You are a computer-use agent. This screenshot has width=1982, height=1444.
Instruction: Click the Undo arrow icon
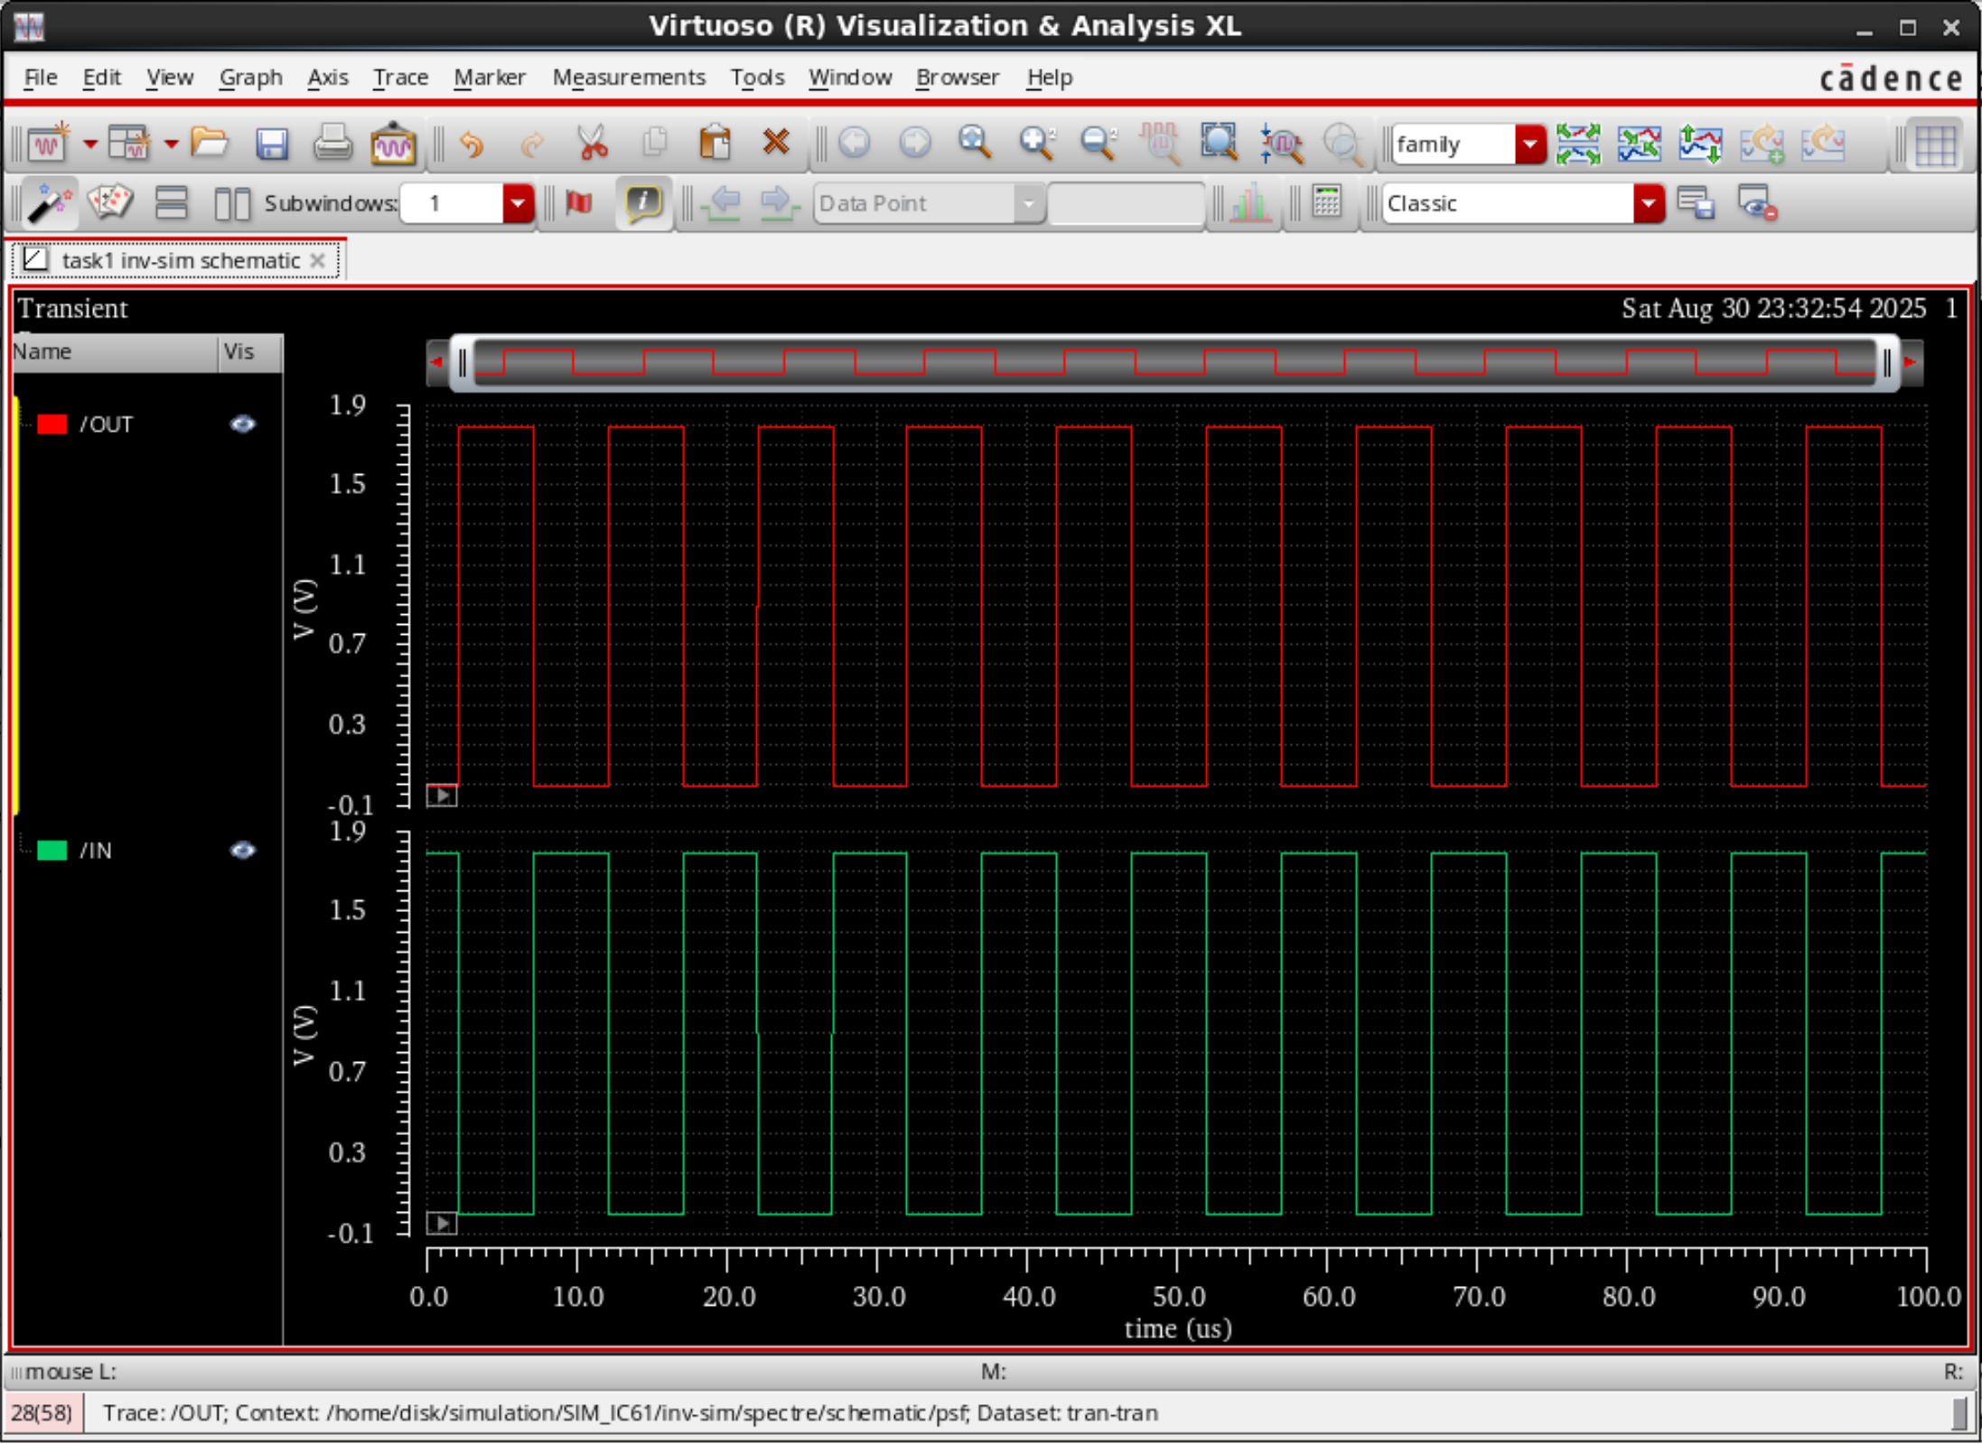tap(472, 144)
